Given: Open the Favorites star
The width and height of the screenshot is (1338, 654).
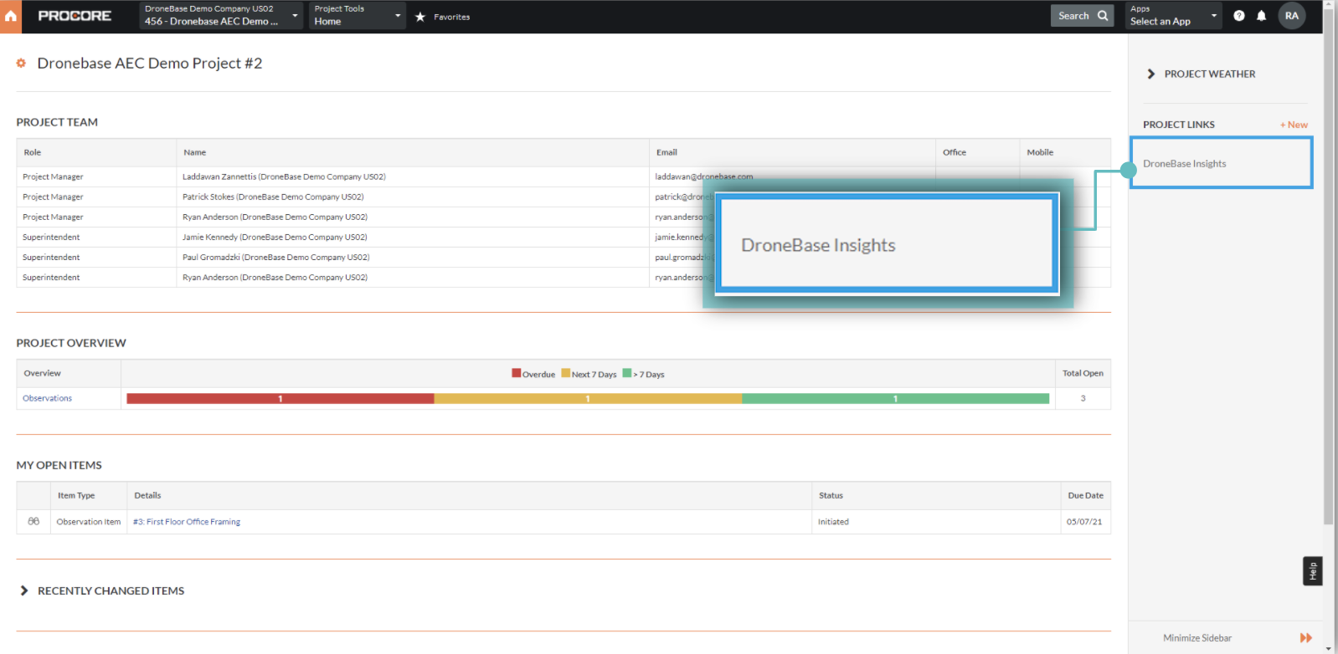Looking at the screenshot, I should coord(420,17).
